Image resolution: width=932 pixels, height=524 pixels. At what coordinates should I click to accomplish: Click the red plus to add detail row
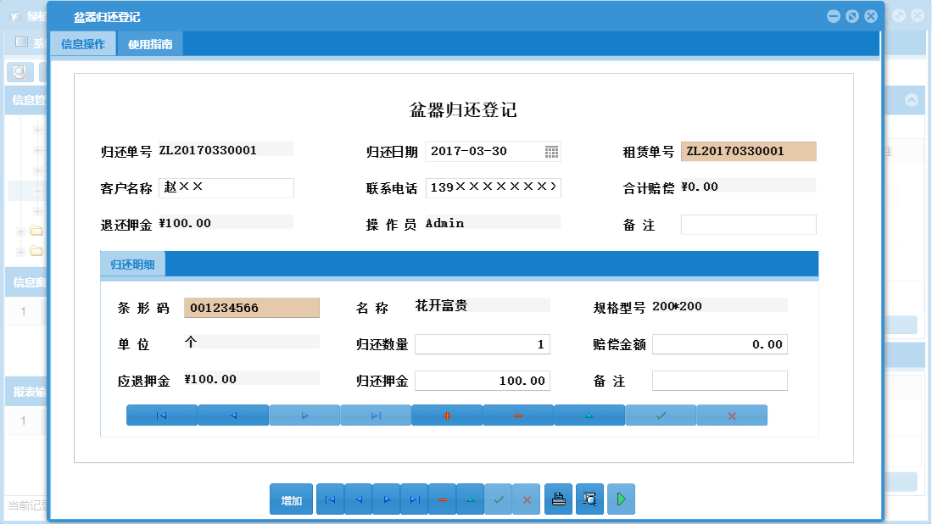tap(446, 415)
